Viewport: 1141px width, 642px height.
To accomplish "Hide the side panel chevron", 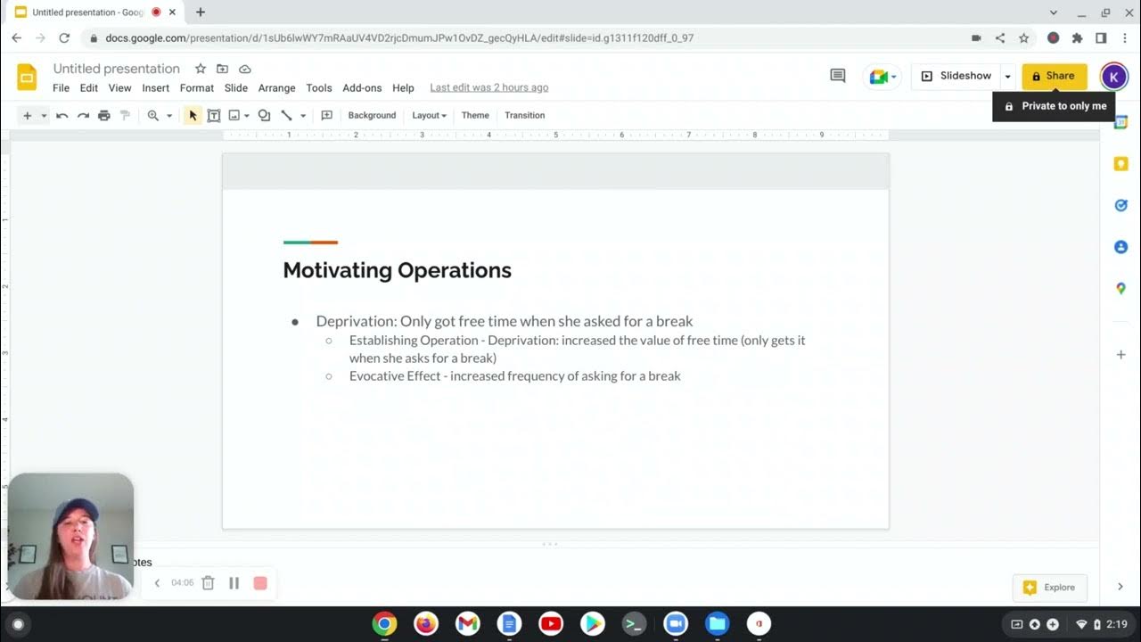I will click(1120, 587).
